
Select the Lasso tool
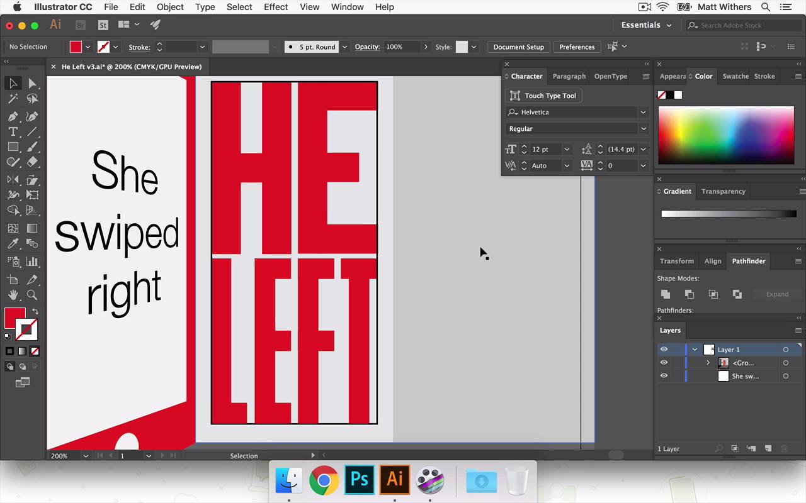pos(32,99)
